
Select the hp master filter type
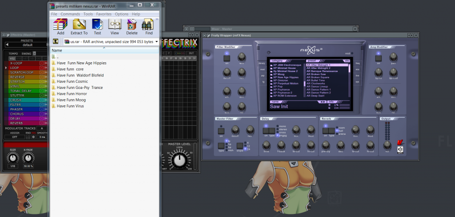pyautogui.click(x=228, y=144)
